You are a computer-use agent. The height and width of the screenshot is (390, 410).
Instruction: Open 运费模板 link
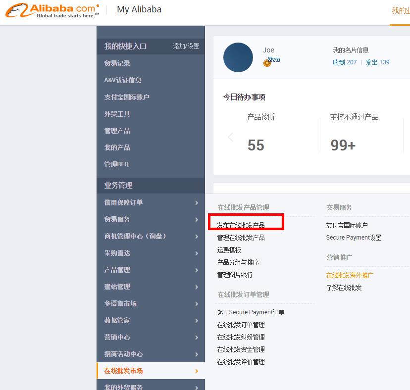click(x=229, y=250)
